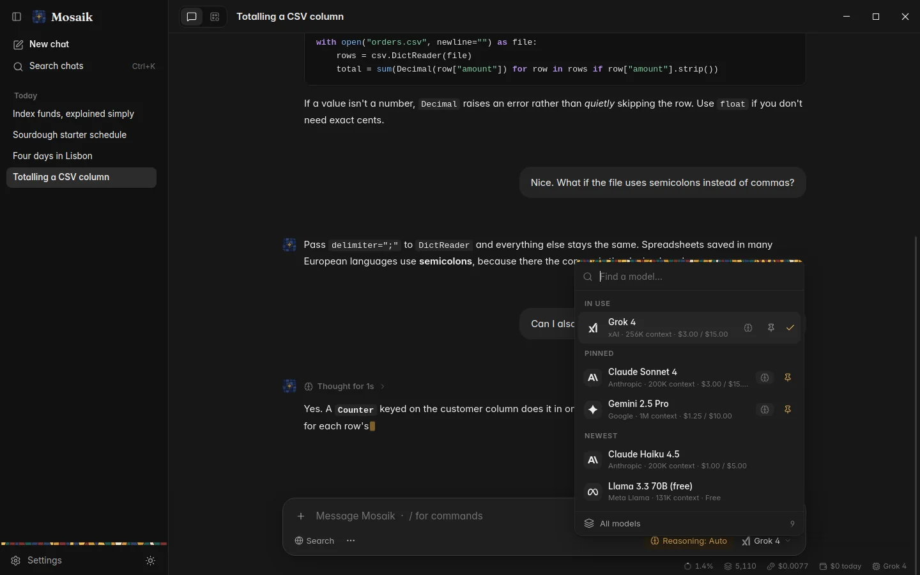Screen dimensions: 920x575
Task: Click the inline code delimiter=";"
Action: [x=365, y=245]
